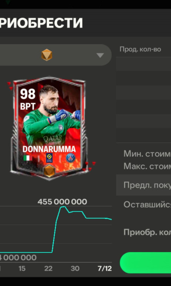Viewport: 171px width, 286px height.
Task: Click the Ligue 1 league logo on card
Action: point(49,158)
